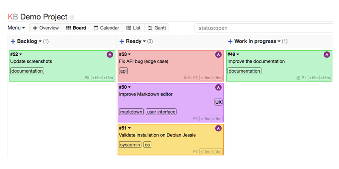Open the Menu dropdown
Viewport: 339px width, 169px height.
[16, 28]
